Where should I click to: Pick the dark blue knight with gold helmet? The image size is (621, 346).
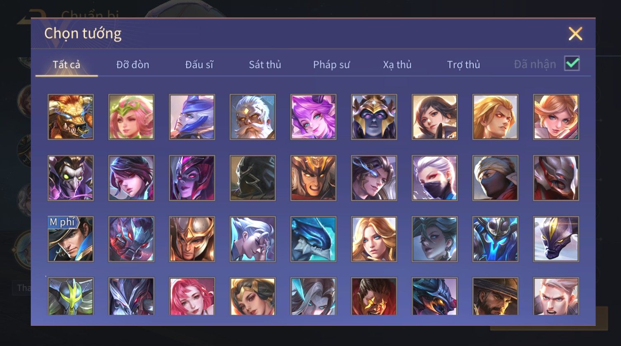[374, 117]
